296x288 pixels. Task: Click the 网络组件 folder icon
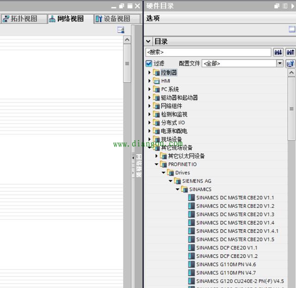coord(156,106)
